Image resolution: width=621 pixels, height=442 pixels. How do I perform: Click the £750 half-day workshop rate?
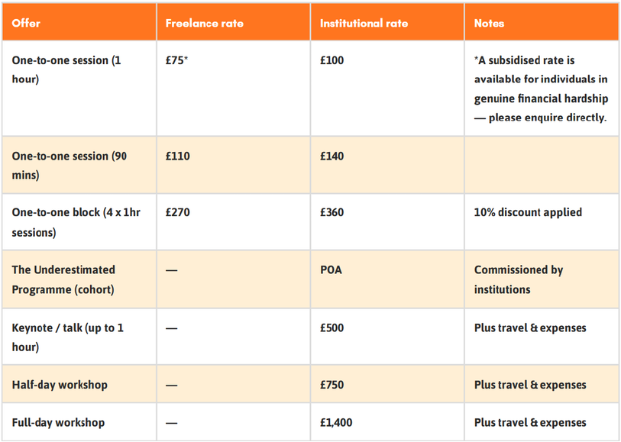332,385
